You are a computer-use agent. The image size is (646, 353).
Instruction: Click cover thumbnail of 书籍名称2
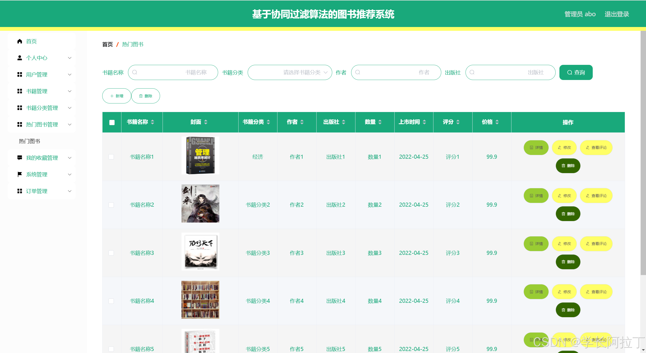[200, 204]
